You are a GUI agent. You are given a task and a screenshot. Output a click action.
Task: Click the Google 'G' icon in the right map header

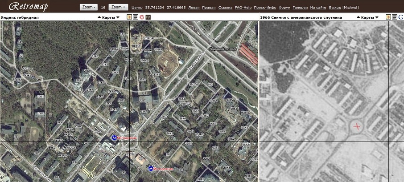[400, 17]
